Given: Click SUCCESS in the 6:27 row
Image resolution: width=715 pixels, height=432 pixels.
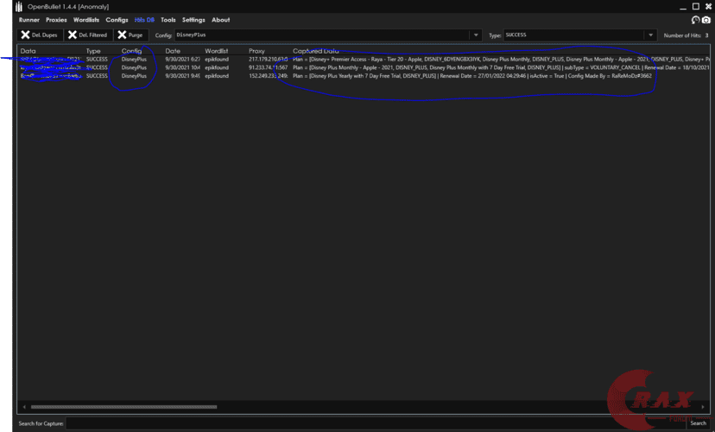Looking at the screenshot, I should click(97, 60).
